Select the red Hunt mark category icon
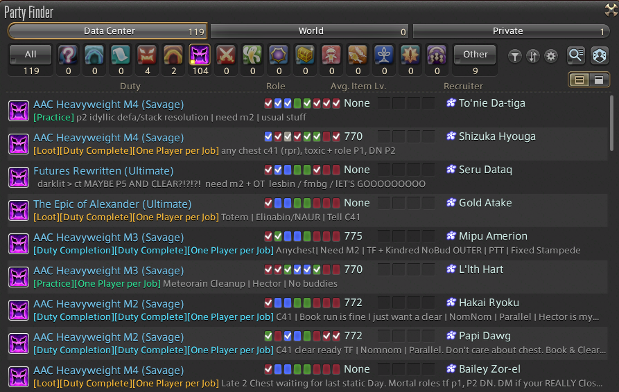 pyautogui.click(x=331, y=55)
